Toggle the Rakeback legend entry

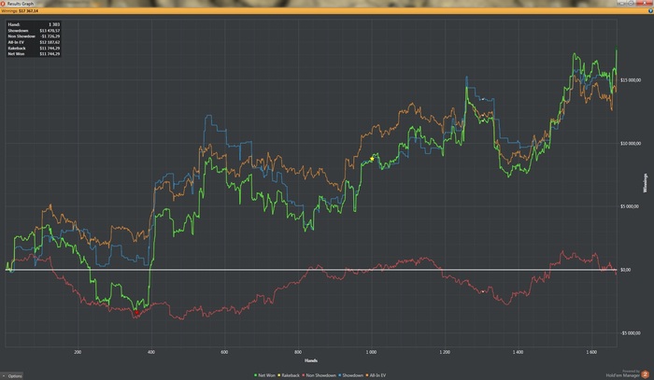click(x=288, y=375)
